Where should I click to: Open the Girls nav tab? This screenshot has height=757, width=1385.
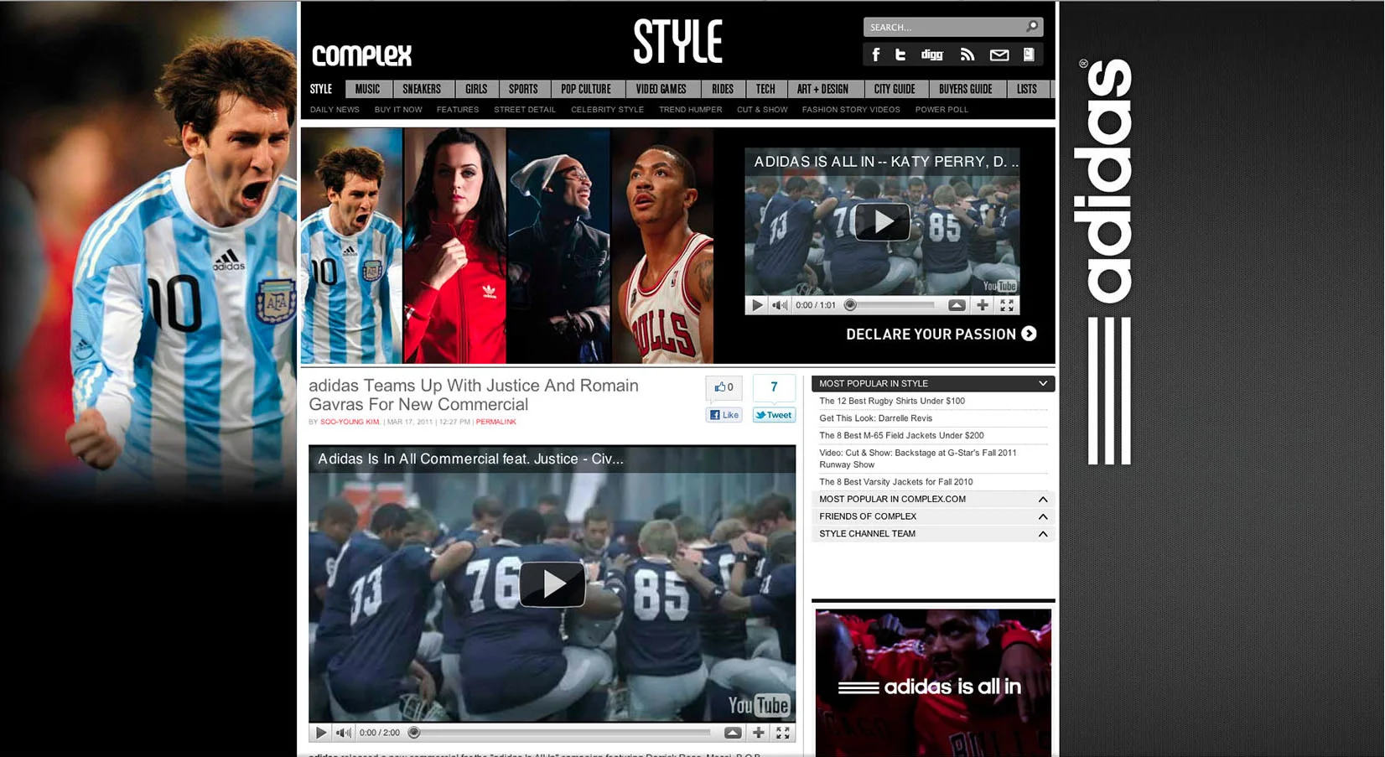coord(476,89)
